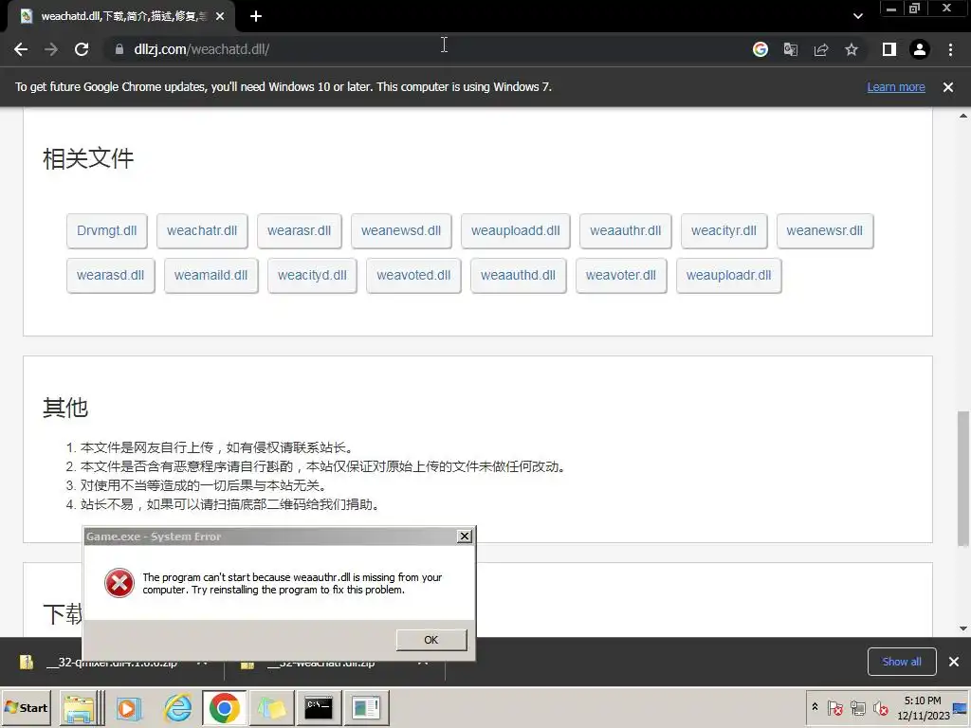Click the browser forward arrow
This screenshot has height=728, width=971.
coord(51,49)
